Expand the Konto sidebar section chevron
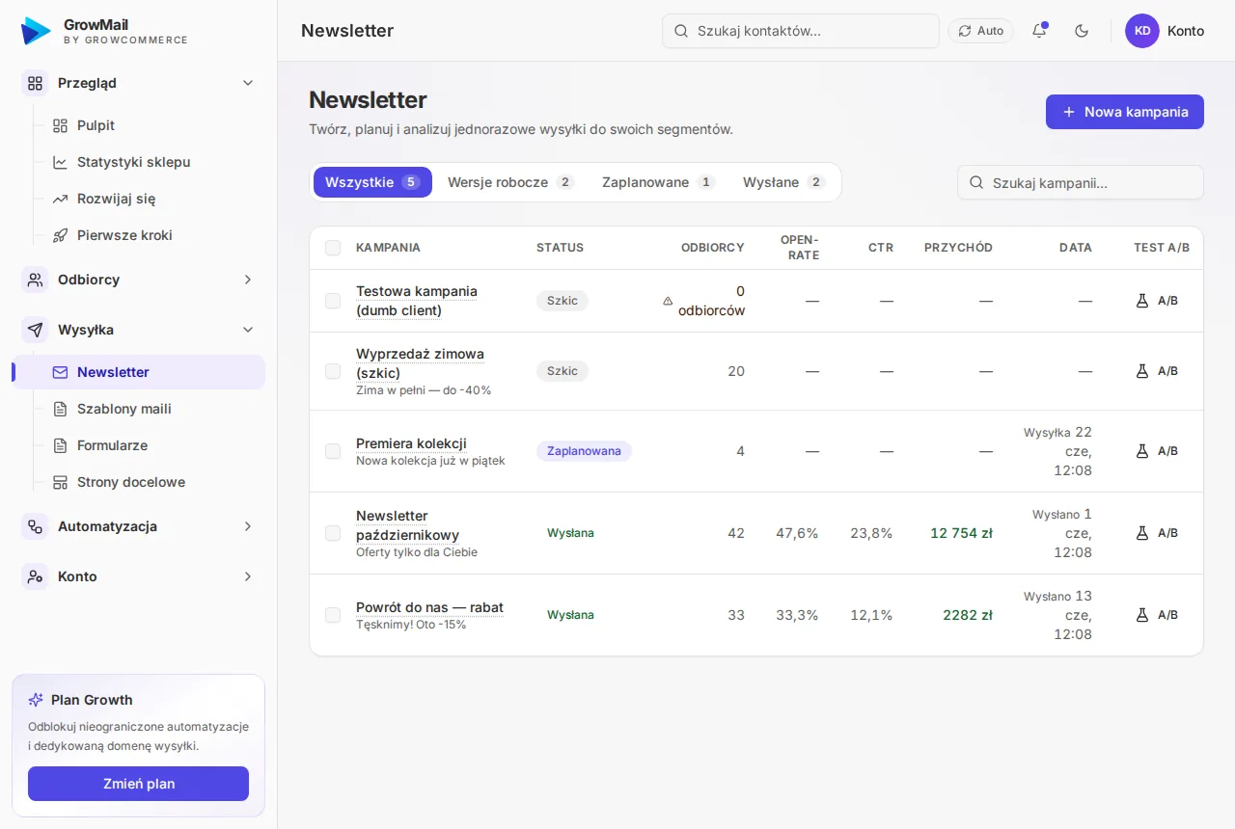Screen dimensions: 1235x829 248,576
